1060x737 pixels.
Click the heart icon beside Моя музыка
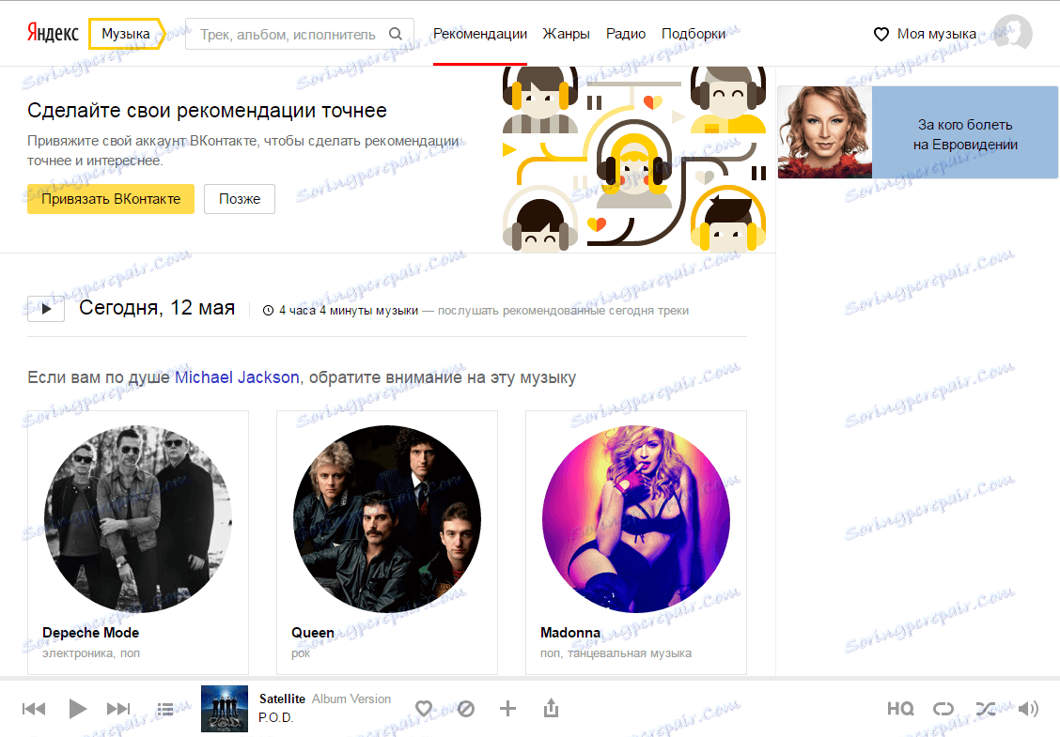881,34
